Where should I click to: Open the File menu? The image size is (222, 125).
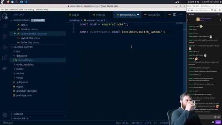(x=2, y=10)
